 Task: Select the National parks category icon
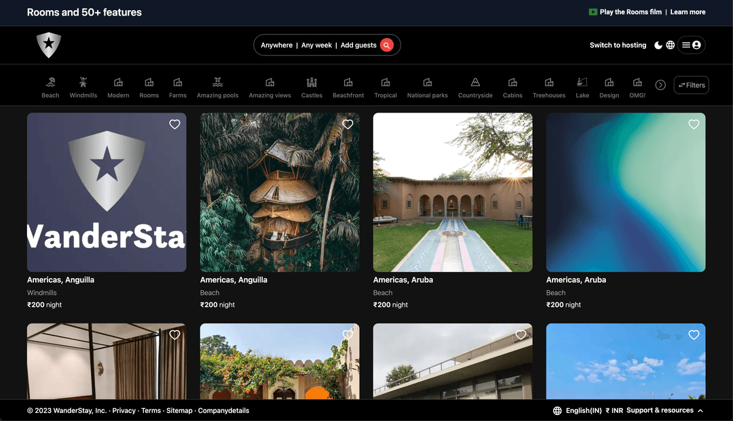pyautogui.click(x=428, y=83)
